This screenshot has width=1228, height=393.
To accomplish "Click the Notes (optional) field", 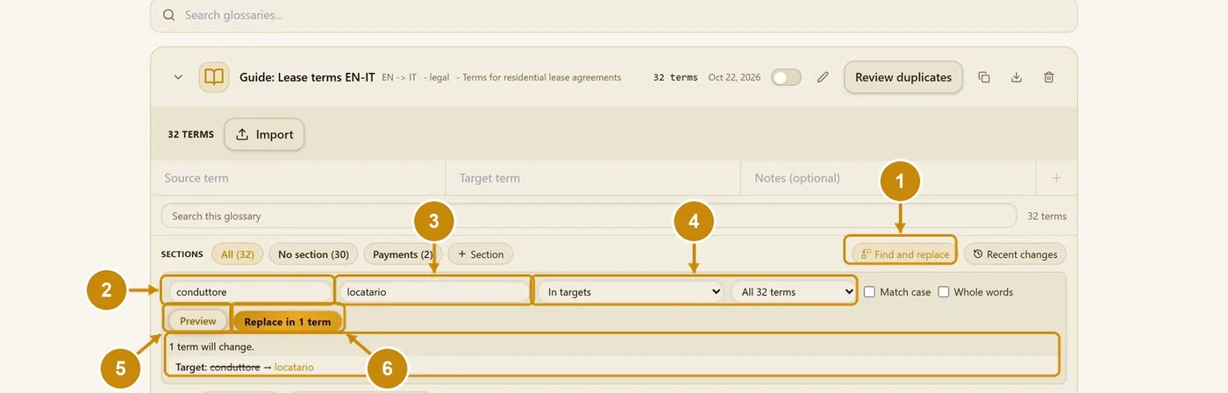I will tap(888, 178).
